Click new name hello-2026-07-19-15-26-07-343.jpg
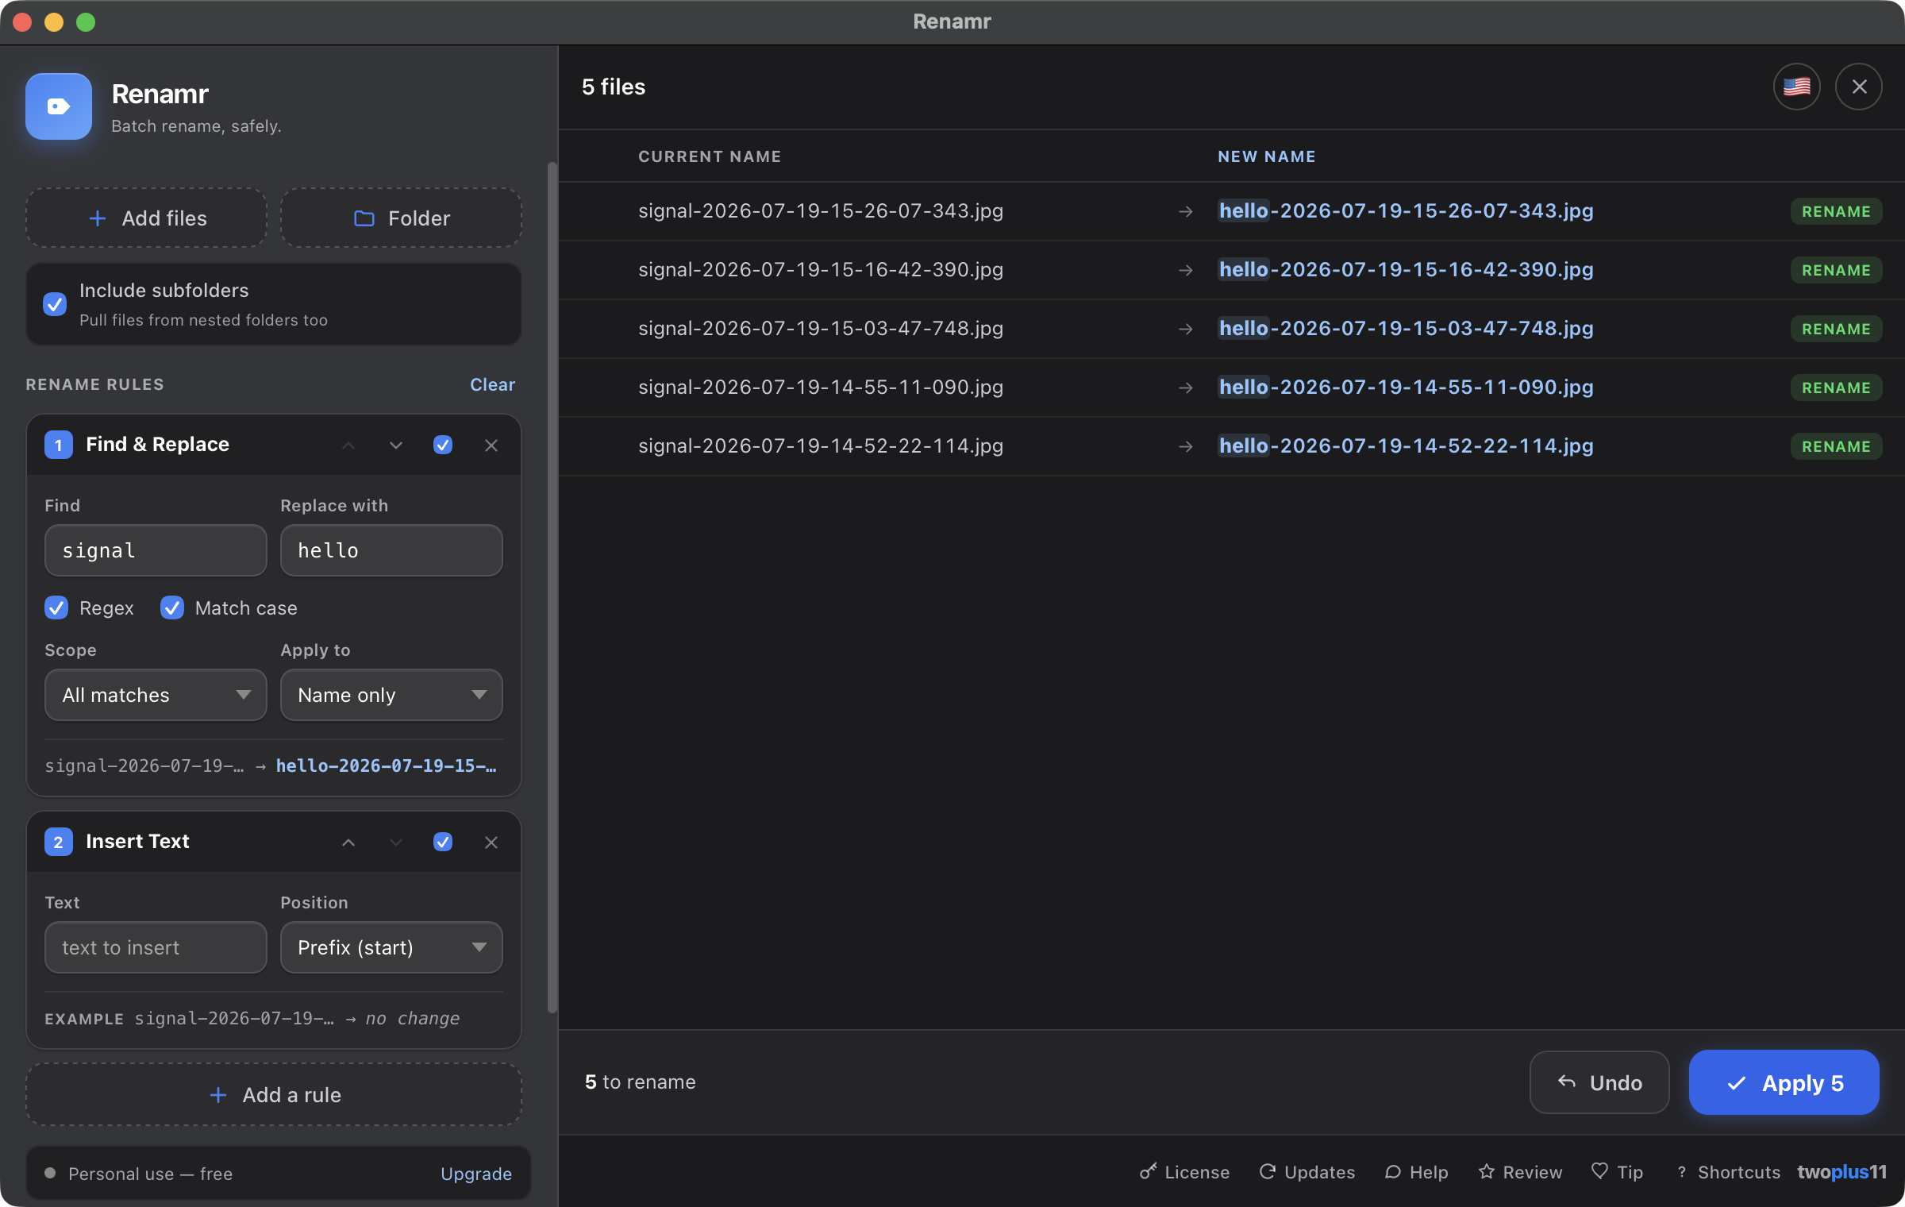 [x=1407, y=210]
